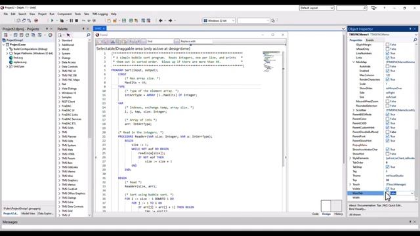Toggle the ShowHint checkbox
Image resolution: width=420 pixels, height=236 pixels.
387,154
